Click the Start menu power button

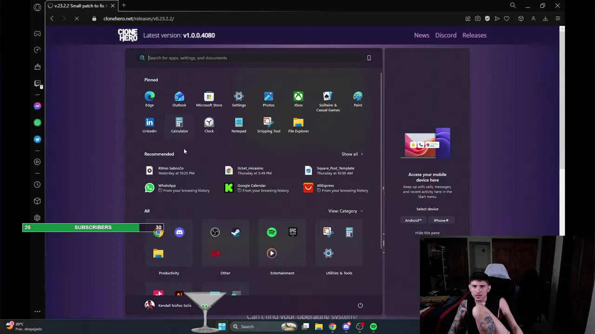[x=360, y=305]
